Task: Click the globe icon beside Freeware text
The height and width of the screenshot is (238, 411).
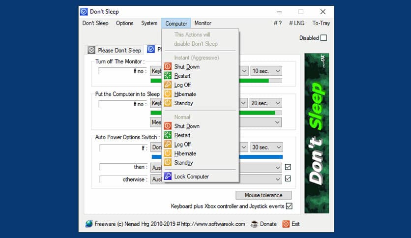Action: [x=89, y=224]
